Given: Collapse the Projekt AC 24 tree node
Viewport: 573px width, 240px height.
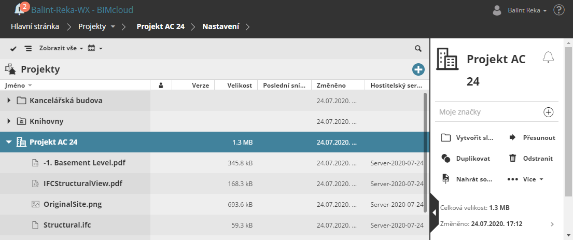Looking at the screenshot, I should [9, 142].
